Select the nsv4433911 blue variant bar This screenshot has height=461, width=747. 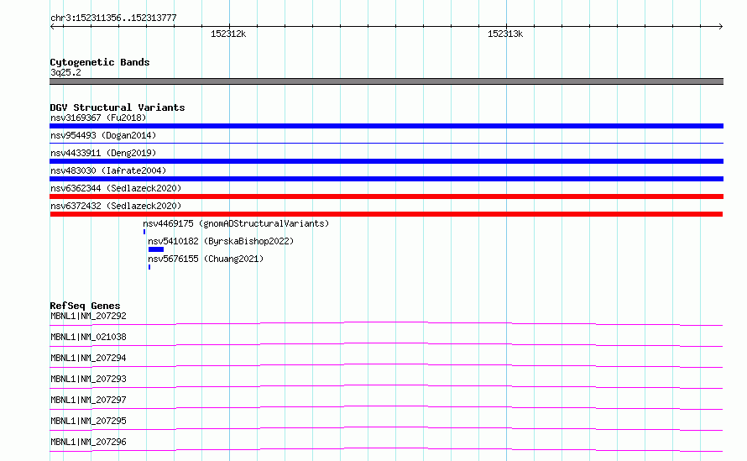click(x=386, y=161)
